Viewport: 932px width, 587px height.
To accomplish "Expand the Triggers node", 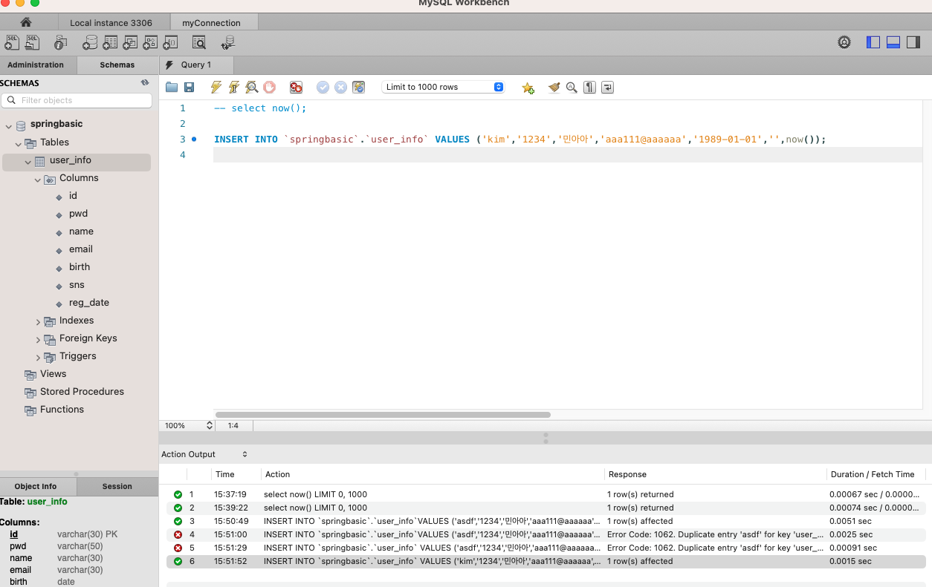I will coord(38,357).
